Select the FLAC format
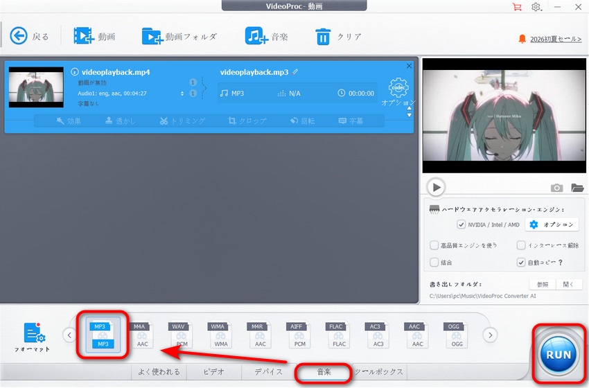Screen dimensions: 589x388 [x=339, y=334]
